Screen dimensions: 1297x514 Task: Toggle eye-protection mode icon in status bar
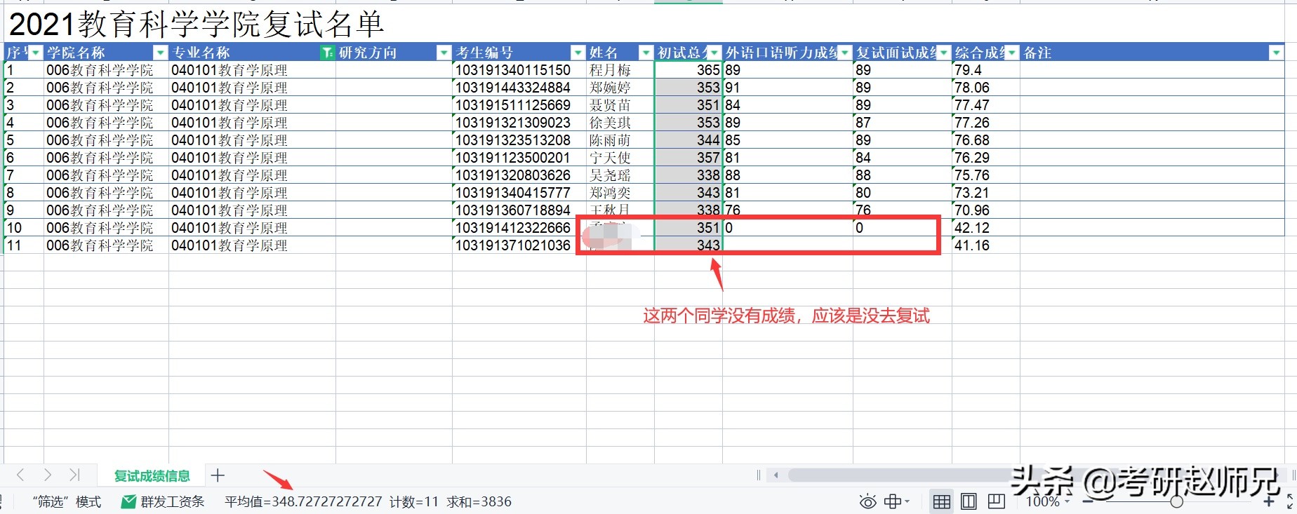coord(868,501)
